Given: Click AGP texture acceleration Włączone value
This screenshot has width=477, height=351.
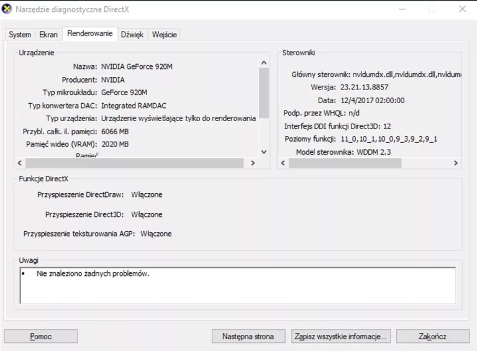Looking at the screenshot, I should click(156, 234).
